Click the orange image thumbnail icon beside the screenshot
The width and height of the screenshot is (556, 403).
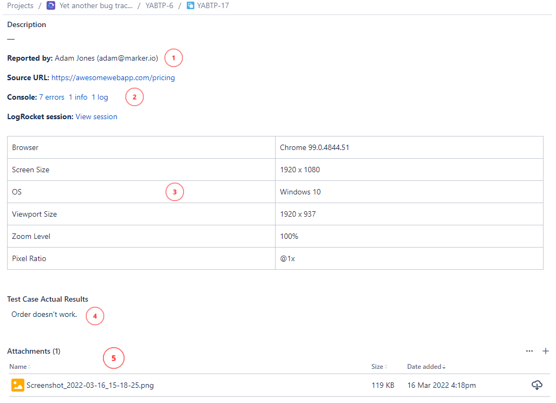(17, 385)
